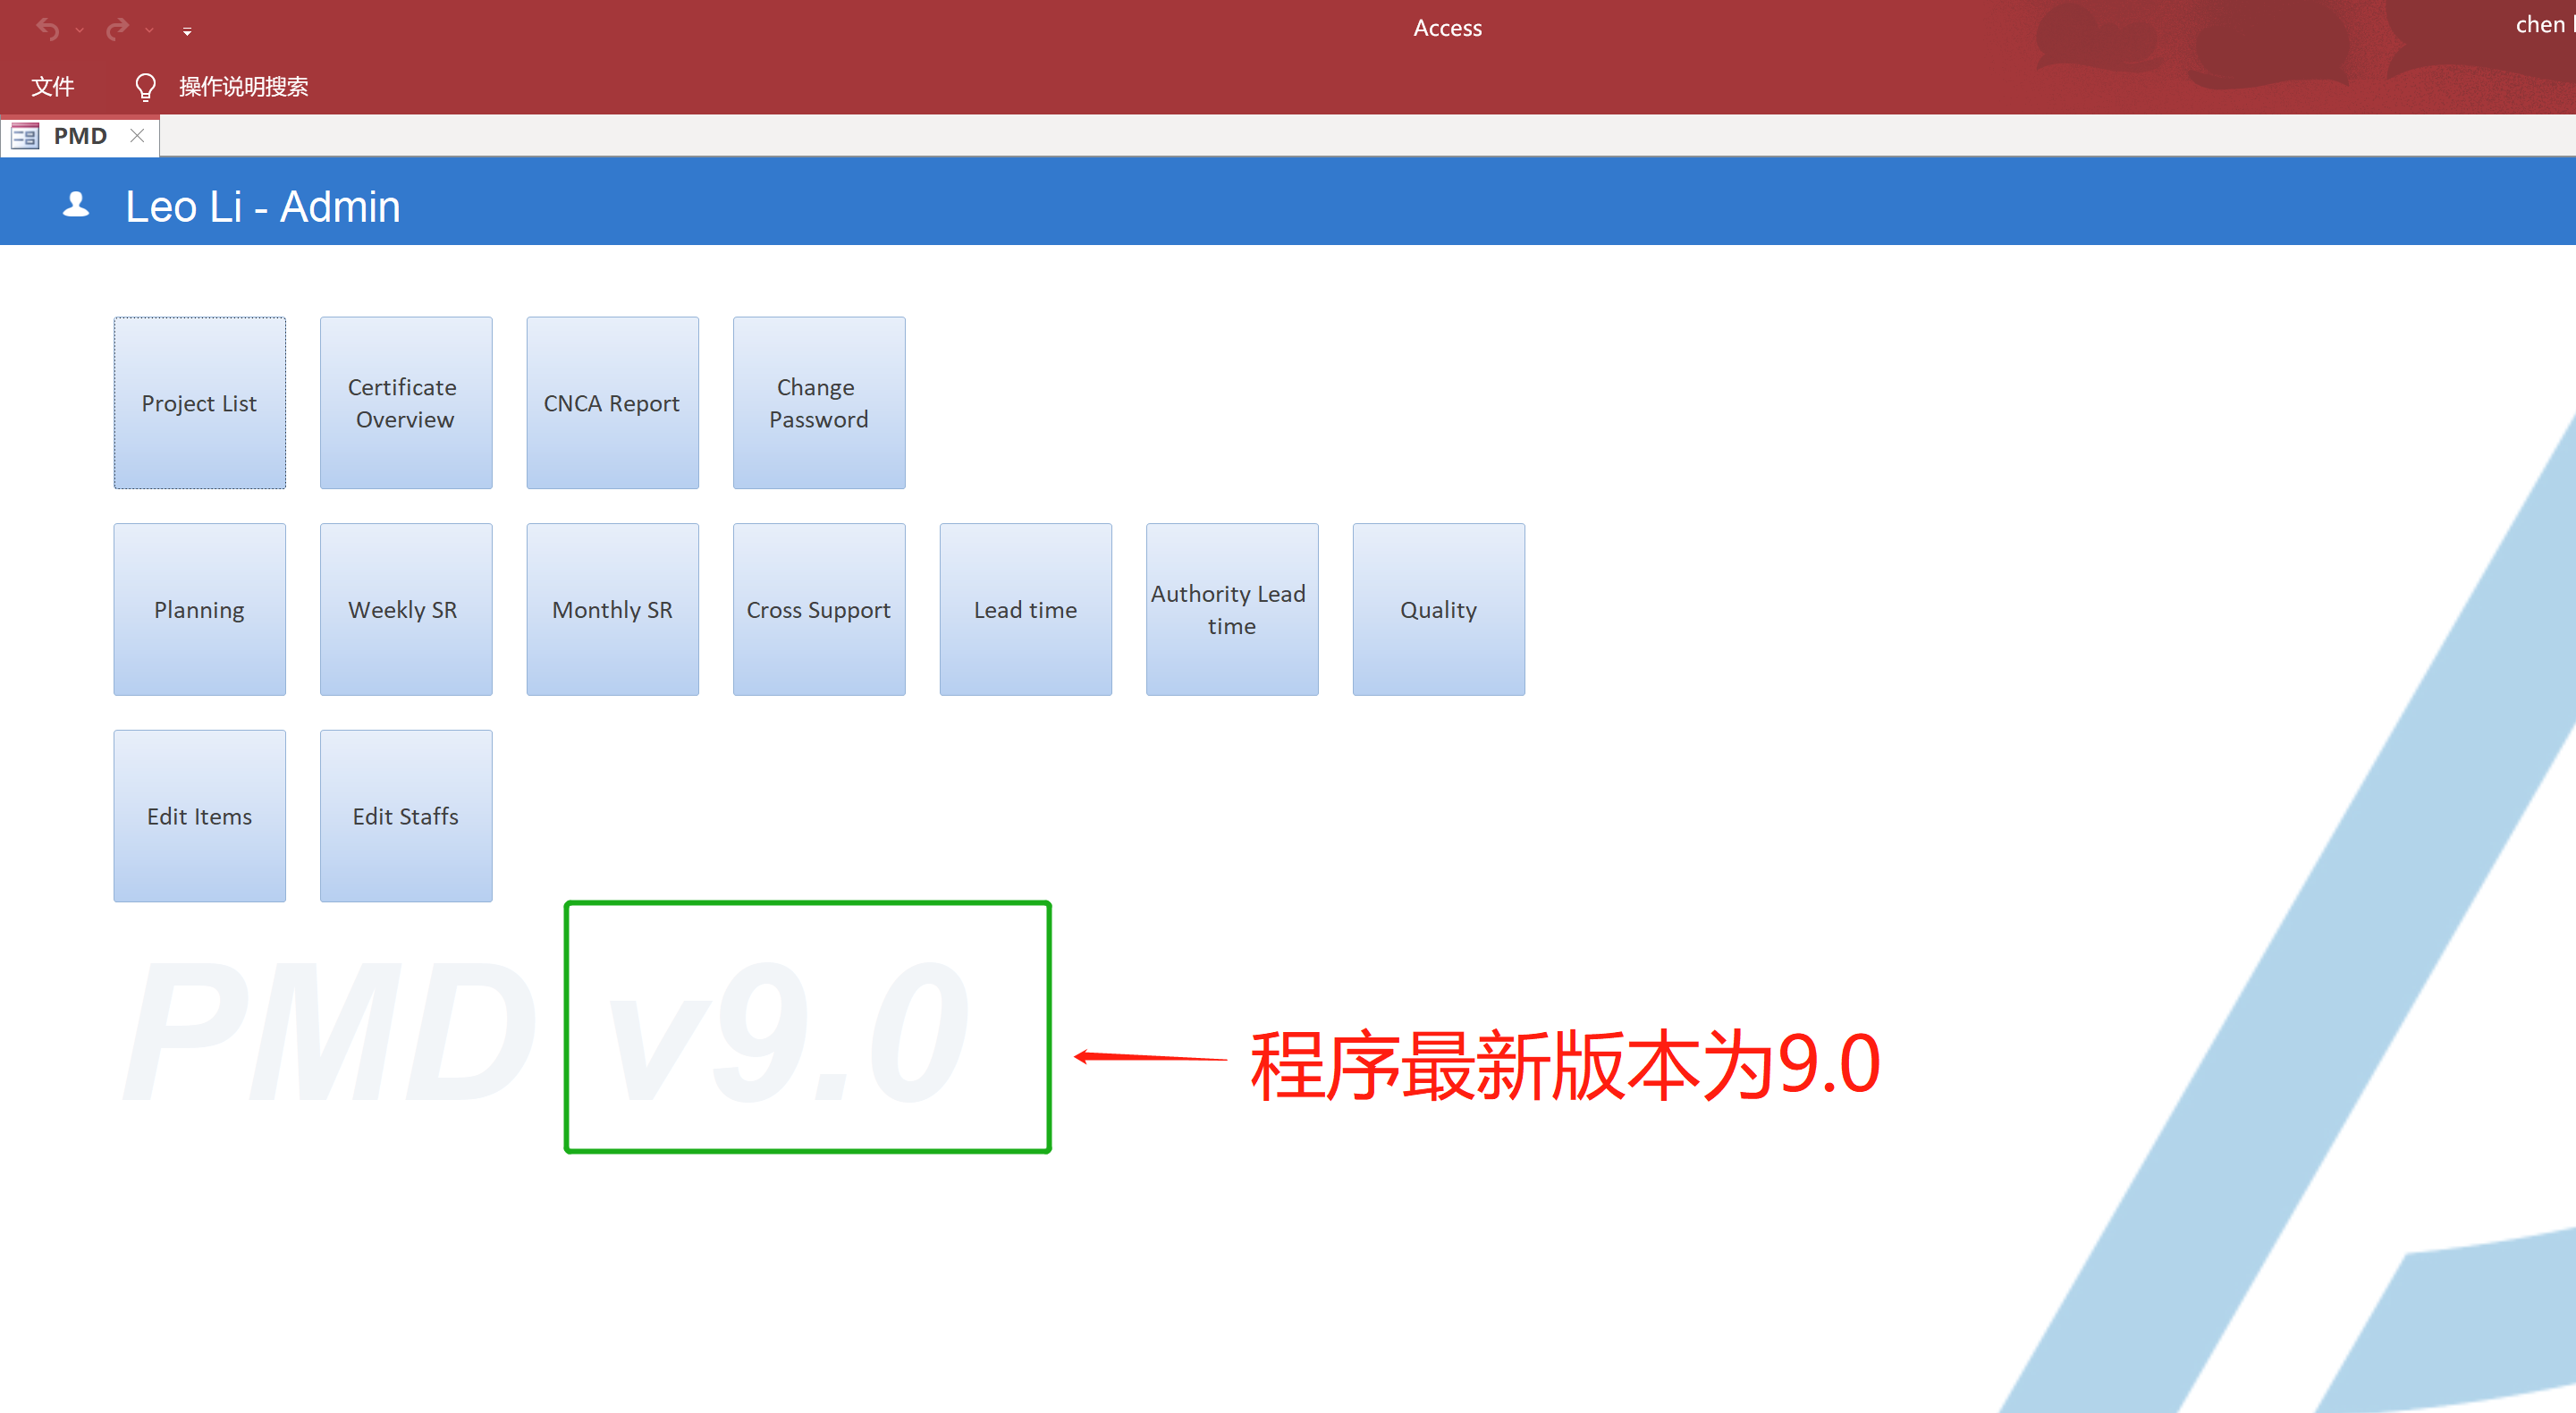This screenshot has width=2576, height=1413.
Task: View Authority Lead time panel
Action: [x=1231, y=609]
